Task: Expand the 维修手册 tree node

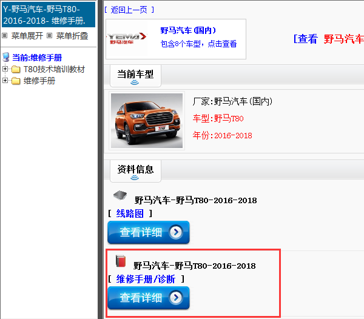Action: pos(5,80)
